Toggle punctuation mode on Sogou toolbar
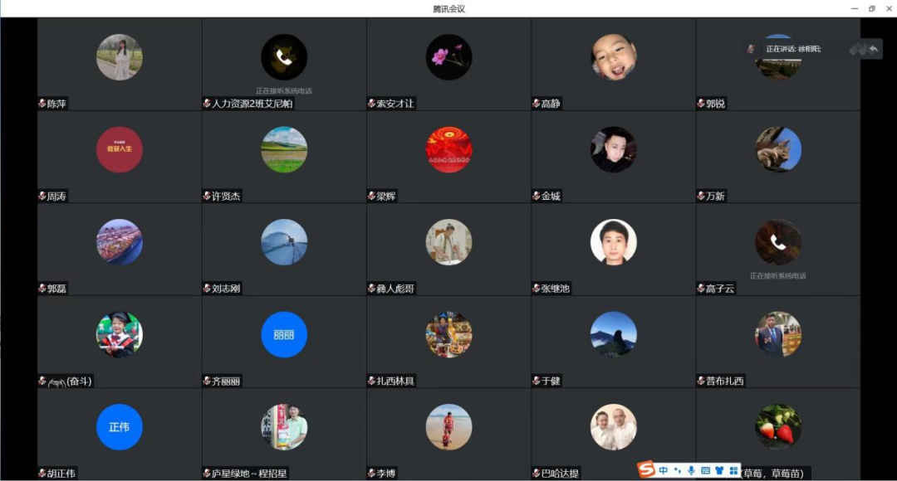This screenshot has width=897, height=481. point(678,470)
